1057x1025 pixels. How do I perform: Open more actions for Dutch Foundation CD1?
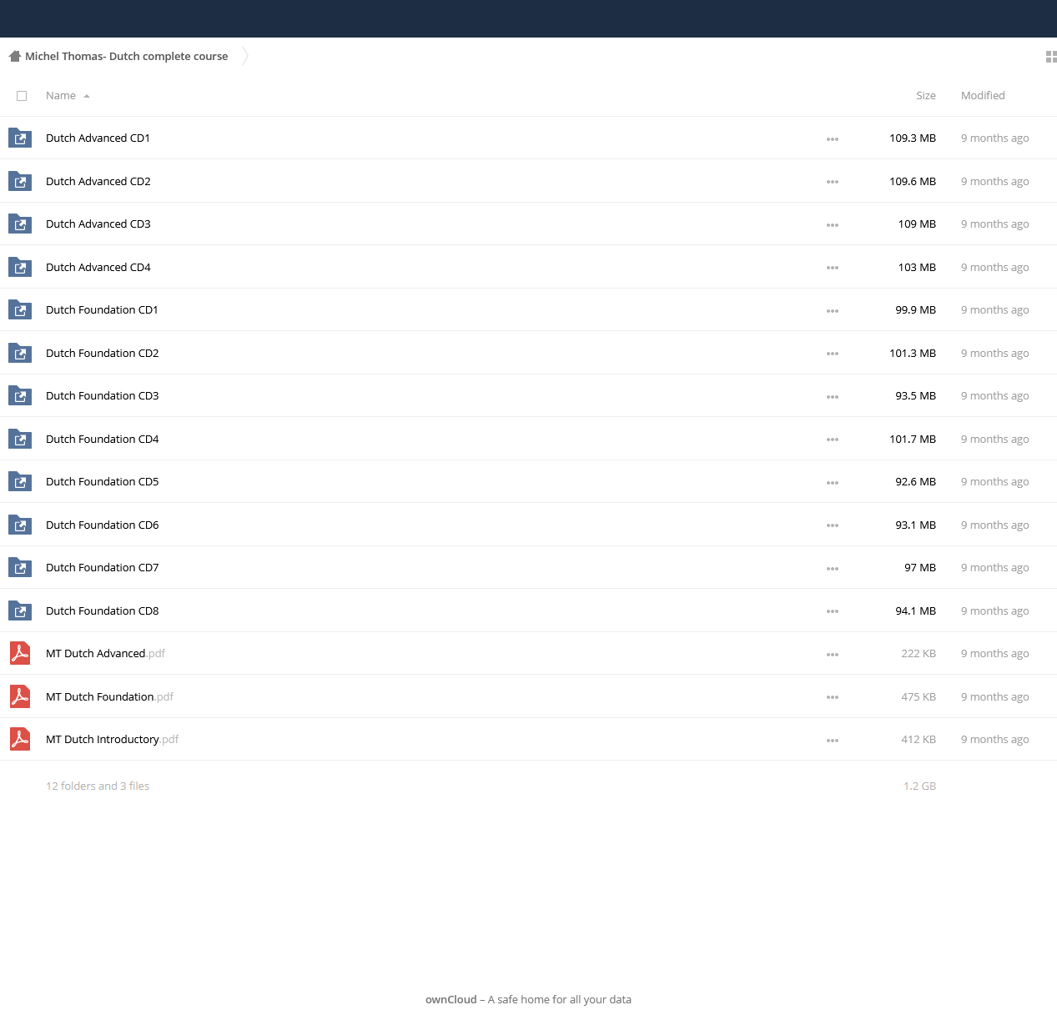pyautogui.click(x=833, y=311)
